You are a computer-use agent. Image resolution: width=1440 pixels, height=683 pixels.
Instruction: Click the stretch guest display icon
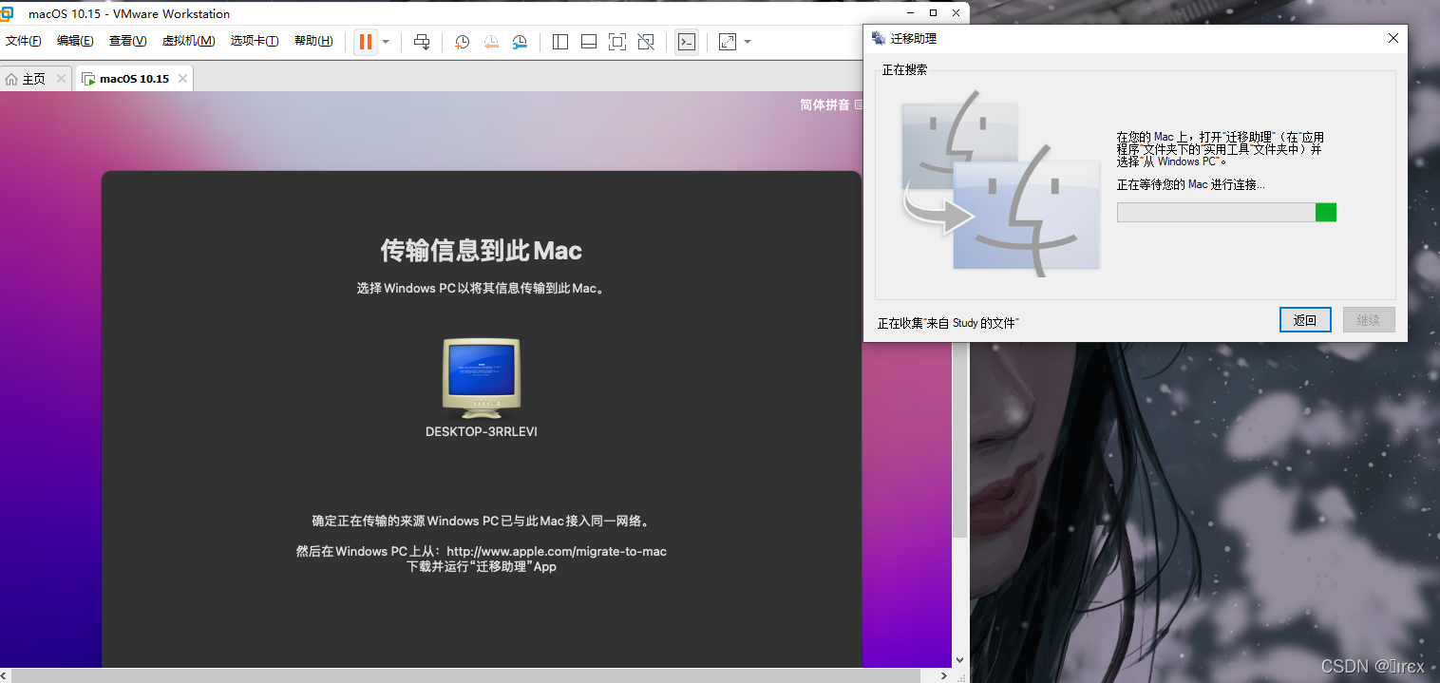(728, 42)
